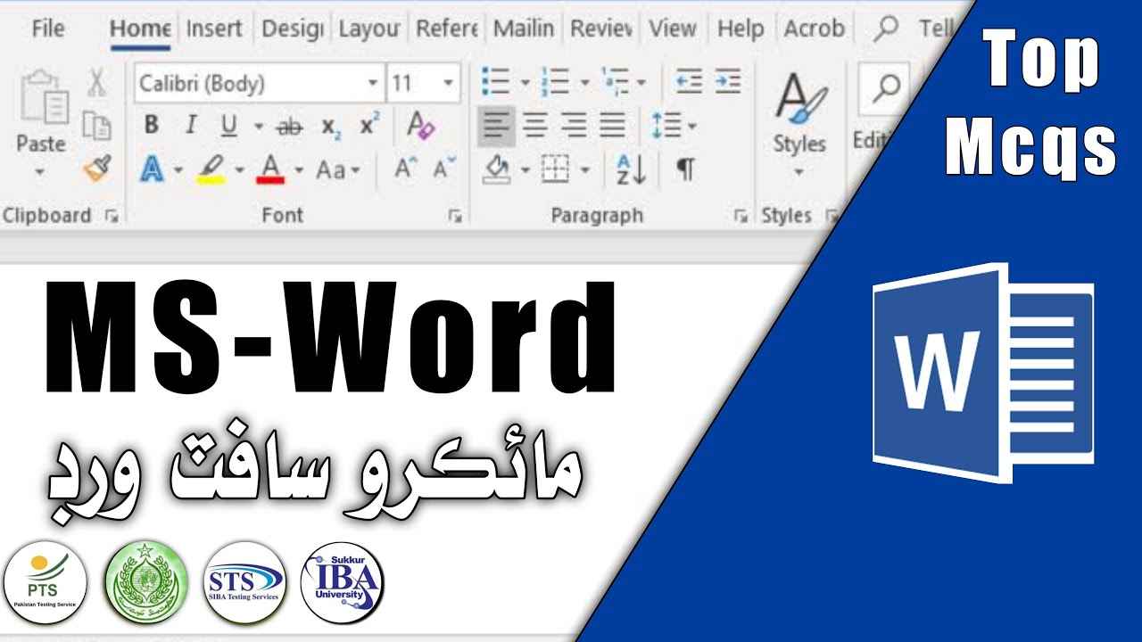Click the Cut scissors icon
The width and height of the screenshot is (1142, 642).
96,83
